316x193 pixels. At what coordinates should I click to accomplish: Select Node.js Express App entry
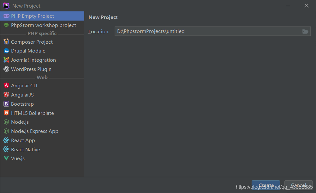coord(42,131)
